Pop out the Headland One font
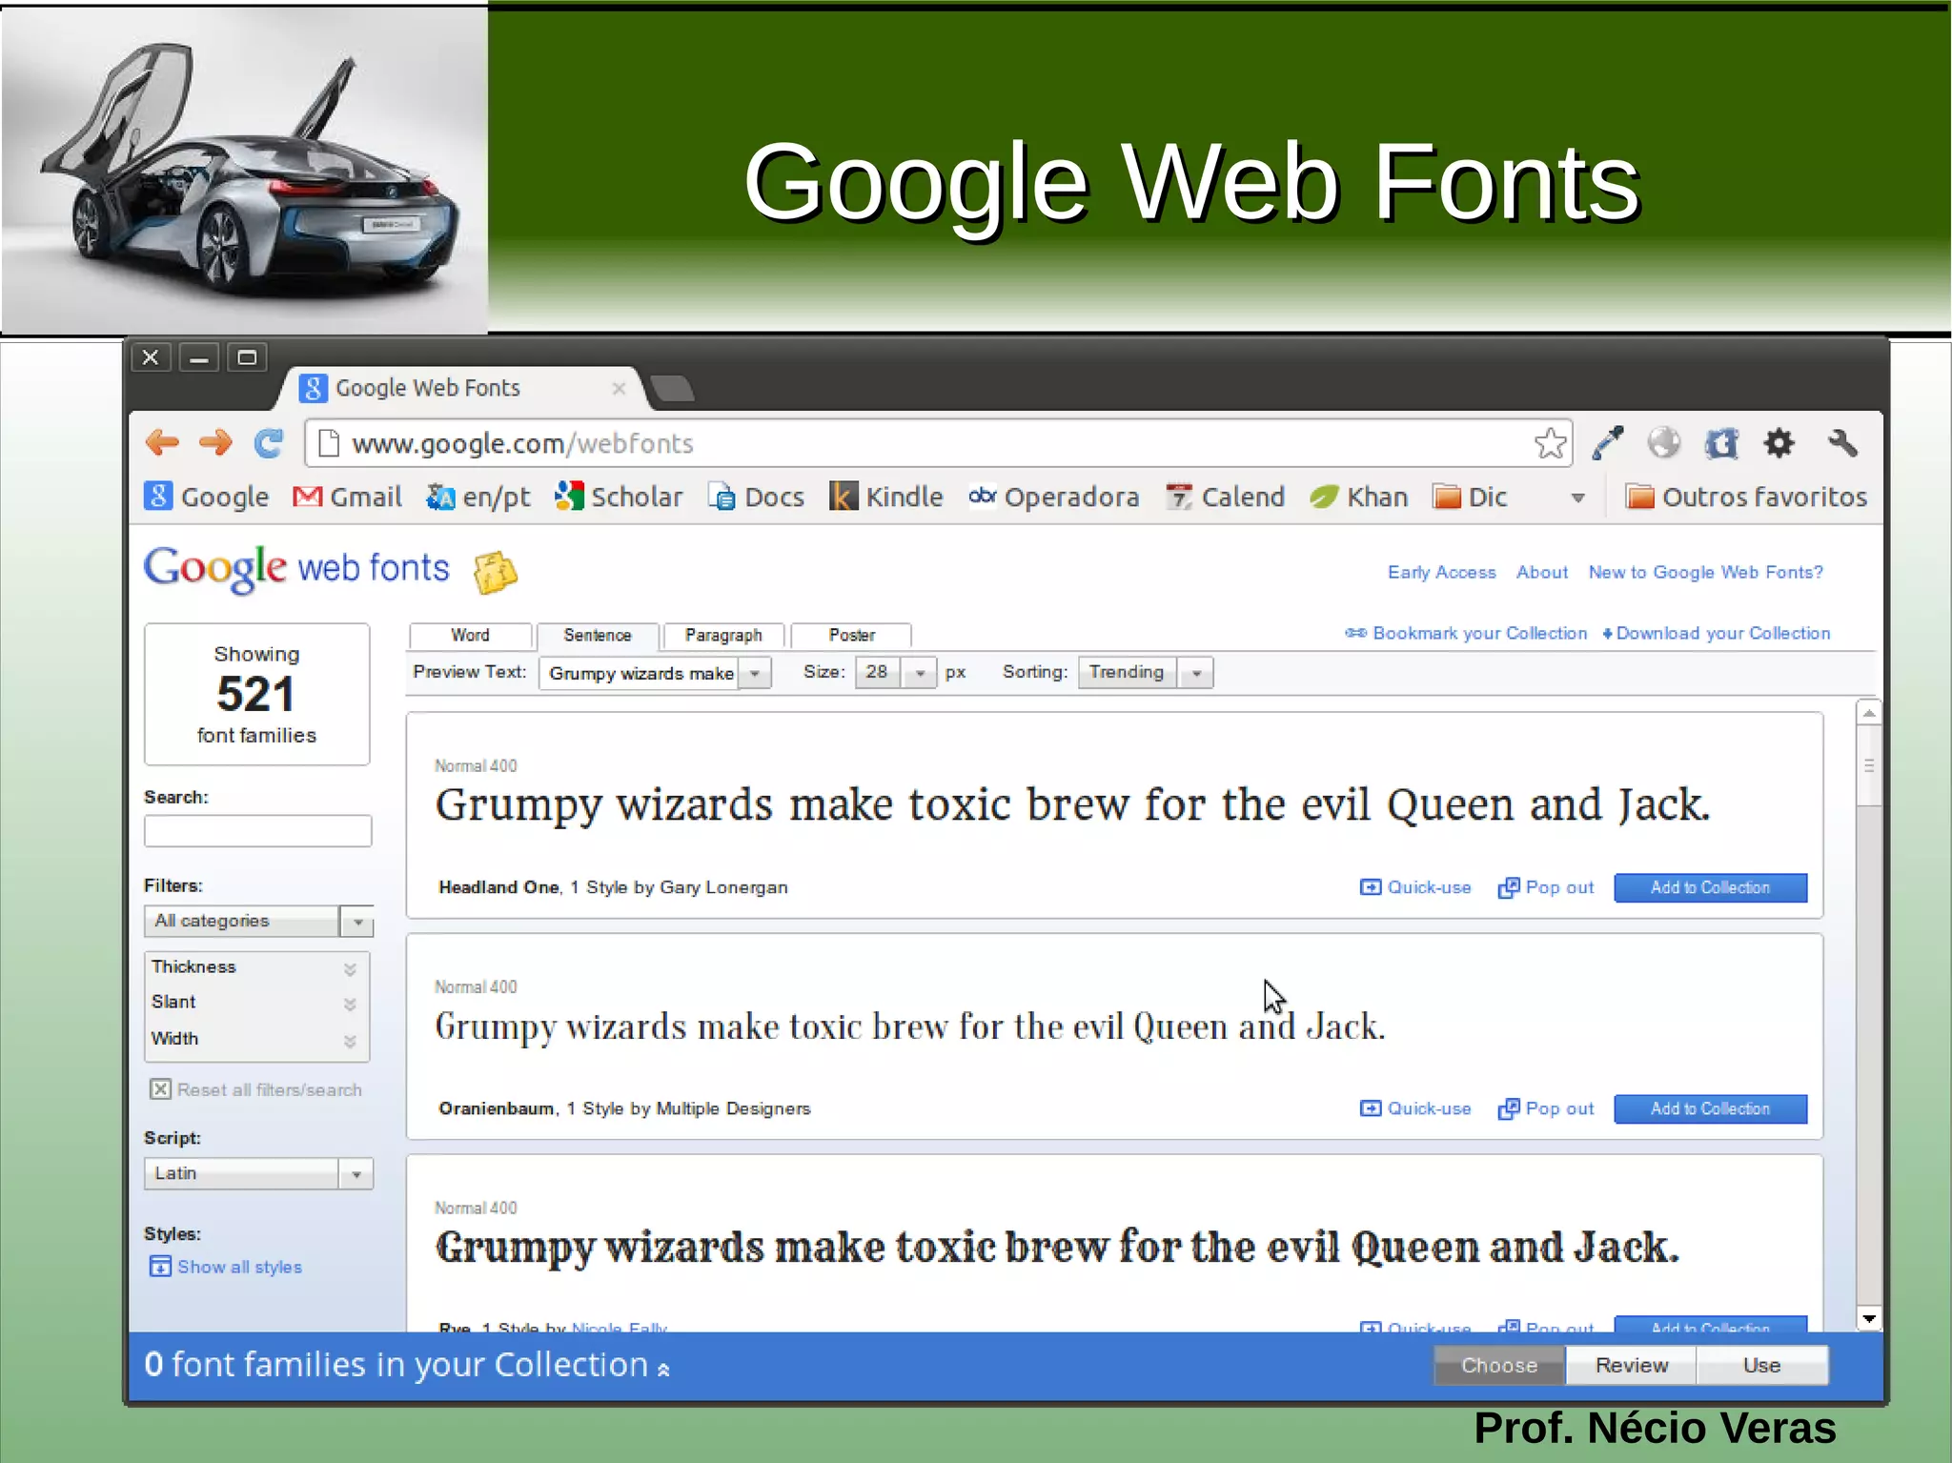Image resolution: width=1952 pixels, height=1463 pixels. pos(1545,887)
